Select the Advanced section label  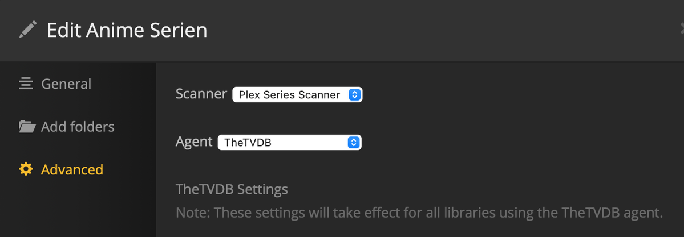click(72, 169)
